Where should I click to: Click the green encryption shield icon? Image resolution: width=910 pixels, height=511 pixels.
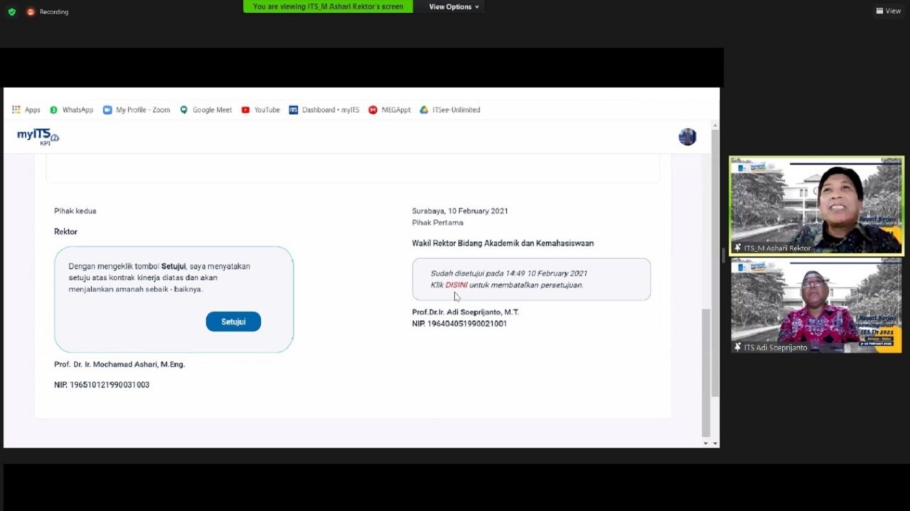tap(11, 11)
